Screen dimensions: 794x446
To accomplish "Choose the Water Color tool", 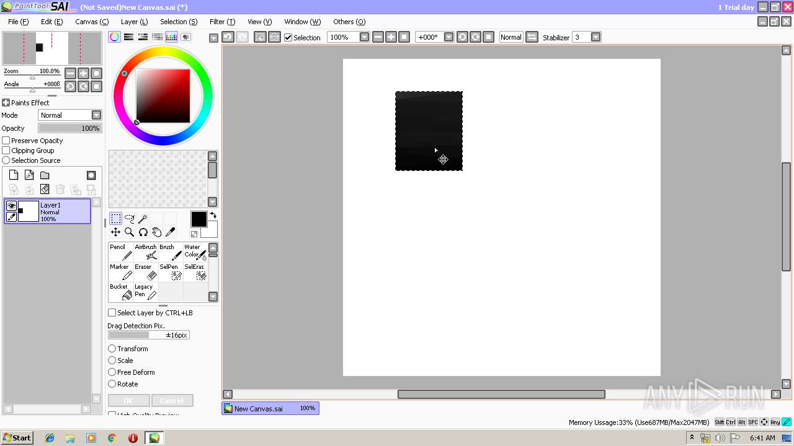I will [195, 252].
